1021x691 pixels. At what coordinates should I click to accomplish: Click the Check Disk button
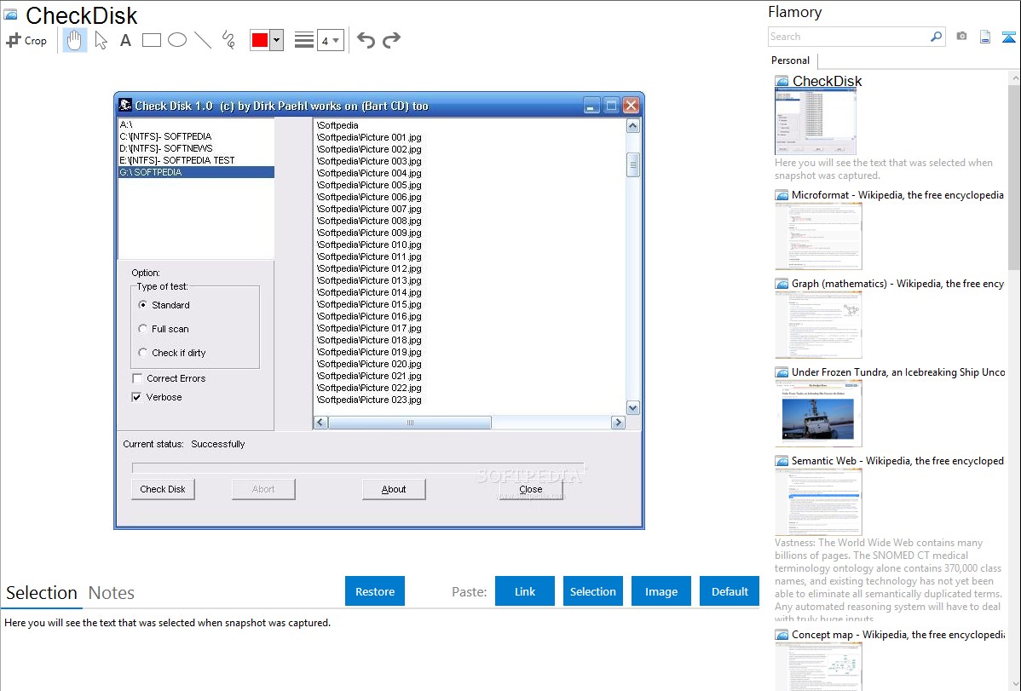(163, 489)
